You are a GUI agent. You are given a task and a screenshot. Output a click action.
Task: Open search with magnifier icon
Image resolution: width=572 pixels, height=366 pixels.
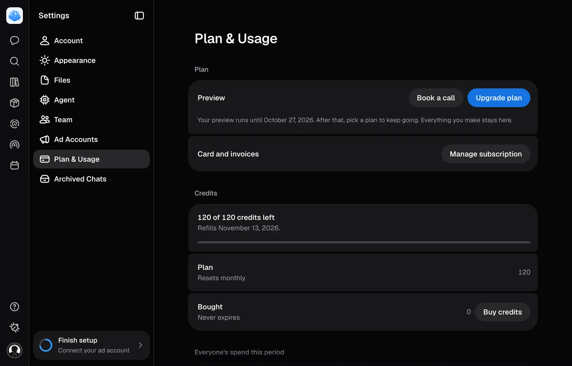tap(14, 61)
